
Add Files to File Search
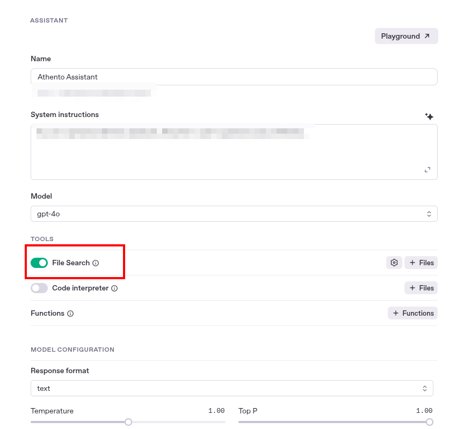coord(421,263)
